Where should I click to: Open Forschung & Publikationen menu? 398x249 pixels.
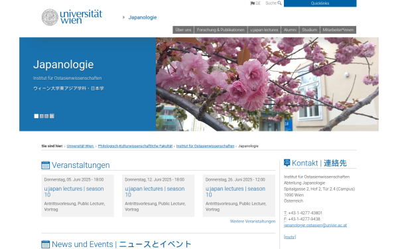point(221,30)
